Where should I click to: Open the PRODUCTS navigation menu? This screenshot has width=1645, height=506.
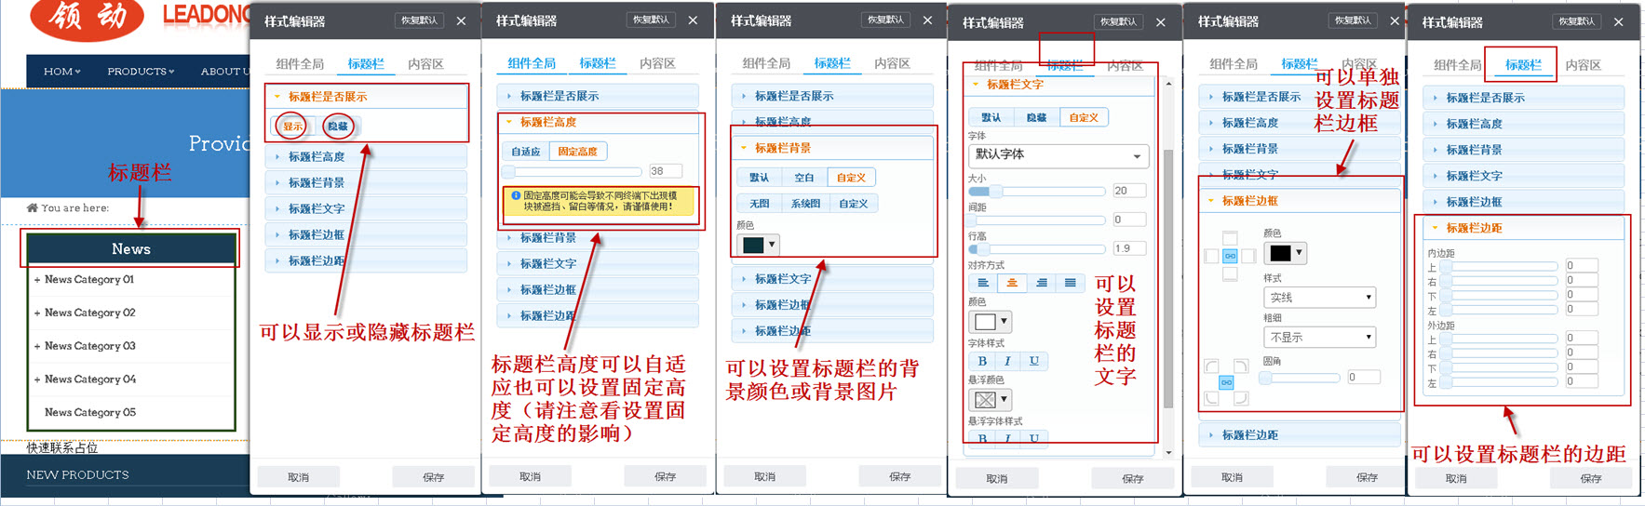(141, 72)
